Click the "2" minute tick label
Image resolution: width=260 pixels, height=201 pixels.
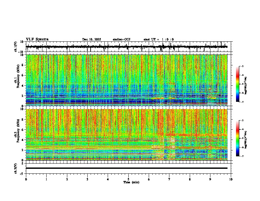(x=67, y=179)
